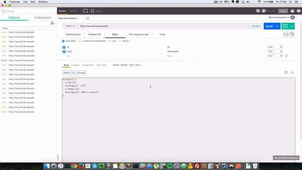Select the raw body radio button

point(109,41)
